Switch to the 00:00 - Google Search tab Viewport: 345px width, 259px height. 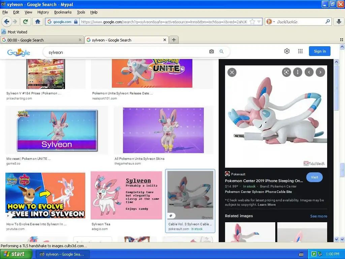click(42, 40)
